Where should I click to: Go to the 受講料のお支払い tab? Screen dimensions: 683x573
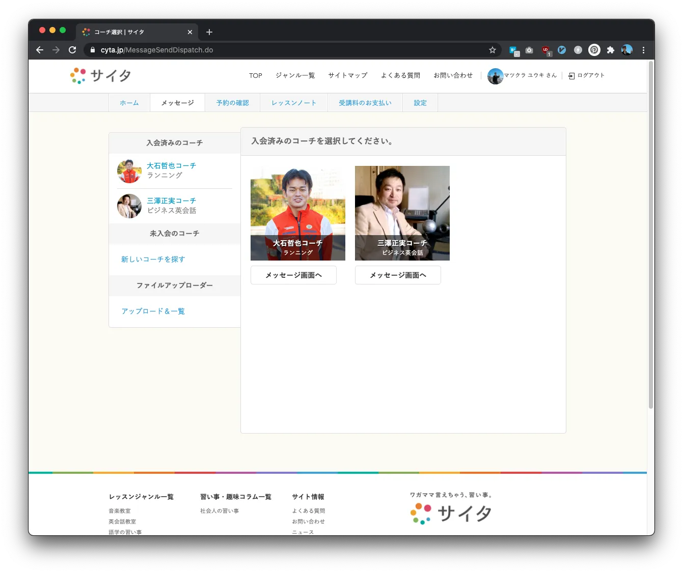point(365,103)
